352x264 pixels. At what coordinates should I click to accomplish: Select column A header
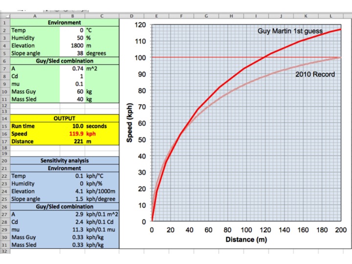click(34, 16)
